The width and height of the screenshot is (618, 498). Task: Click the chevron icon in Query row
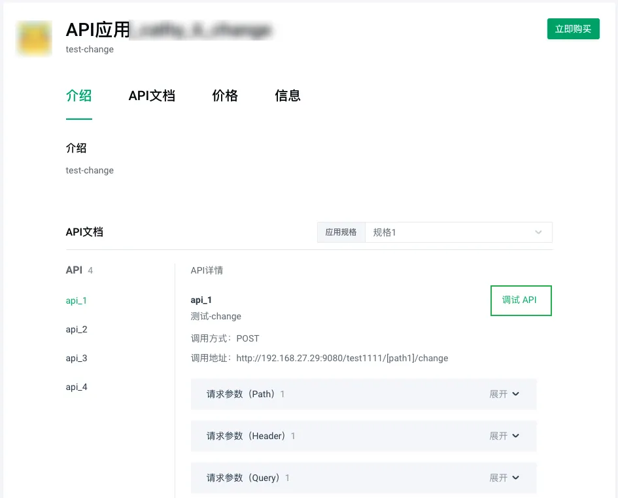(515, 478)
